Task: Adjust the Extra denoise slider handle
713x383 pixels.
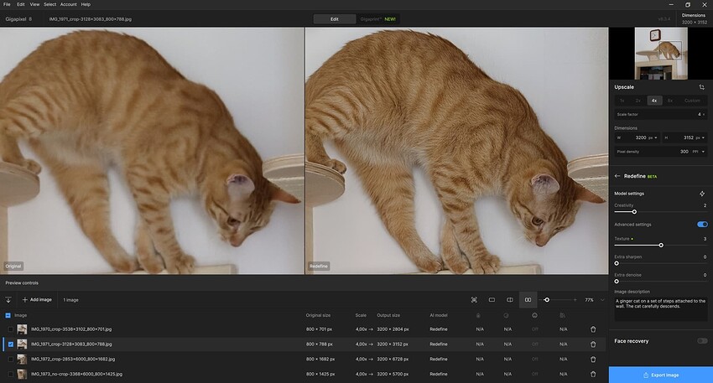Action: (x=617, y=282)
